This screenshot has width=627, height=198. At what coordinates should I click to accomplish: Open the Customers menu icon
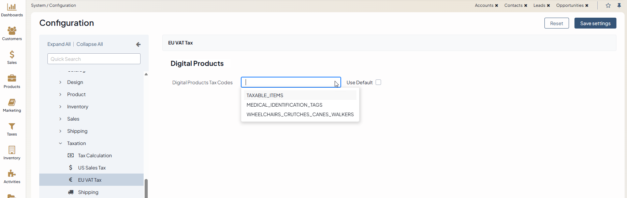click(x=12, y=31)
